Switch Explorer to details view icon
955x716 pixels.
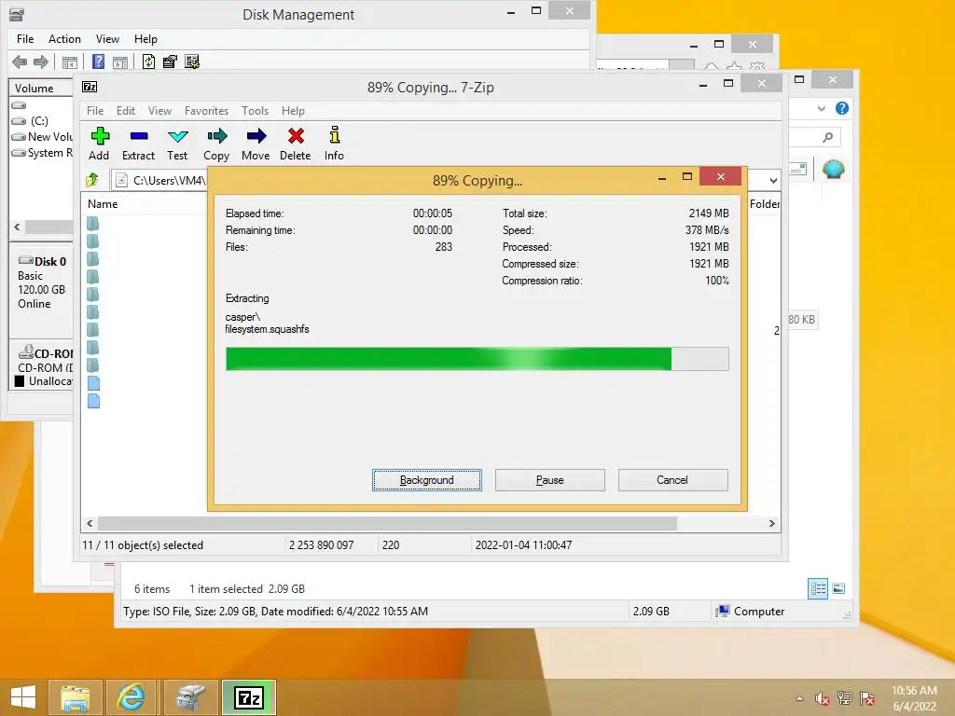[817, 588]
